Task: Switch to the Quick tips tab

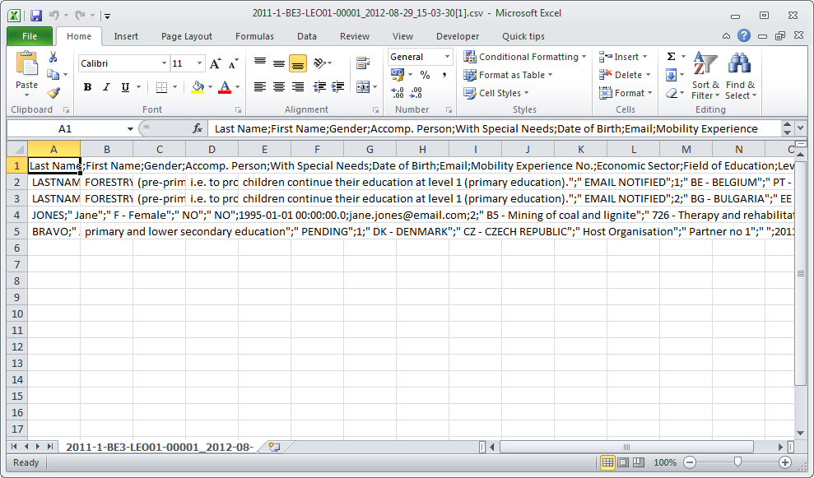Action: click(x=523, y=36)
